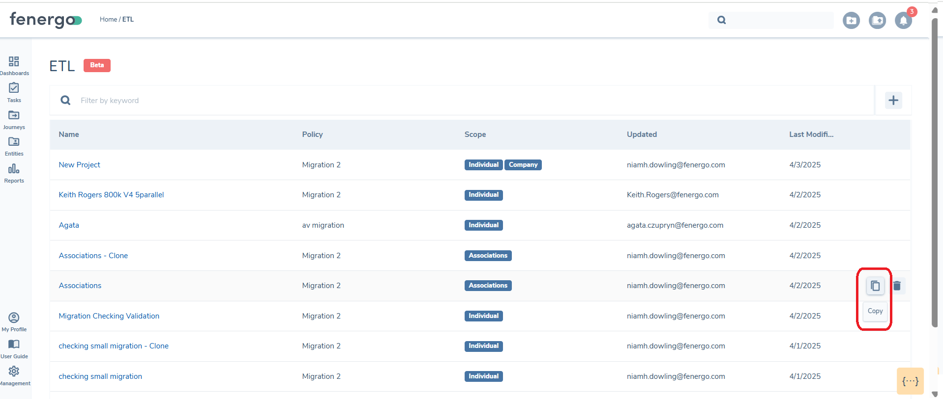
Task: Navigate to Home in breadcrumb
Action: click(x=108, y=20)
